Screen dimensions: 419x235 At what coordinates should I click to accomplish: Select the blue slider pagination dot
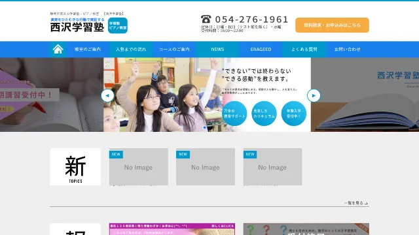click(x=205, y=128)
